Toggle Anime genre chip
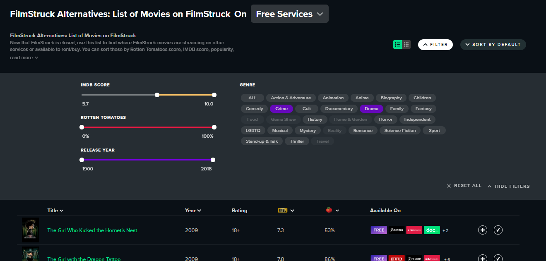 pos(362,98)
